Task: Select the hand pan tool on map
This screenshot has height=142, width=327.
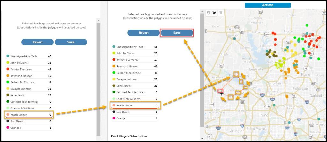Action: point(209,13)
